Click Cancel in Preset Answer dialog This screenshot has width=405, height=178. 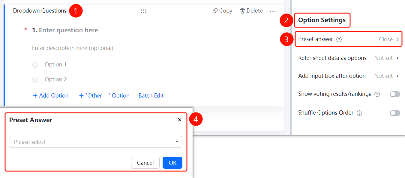[145, 163]
